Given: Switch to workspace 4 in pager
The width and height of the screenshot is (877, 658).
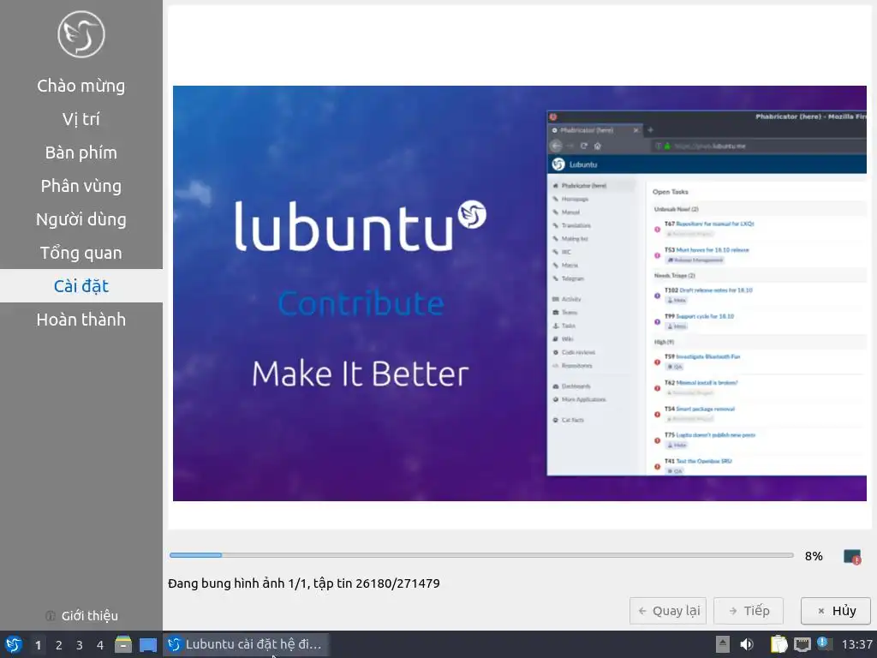Looking at the screenshot, I should click(x=100, y=644).
